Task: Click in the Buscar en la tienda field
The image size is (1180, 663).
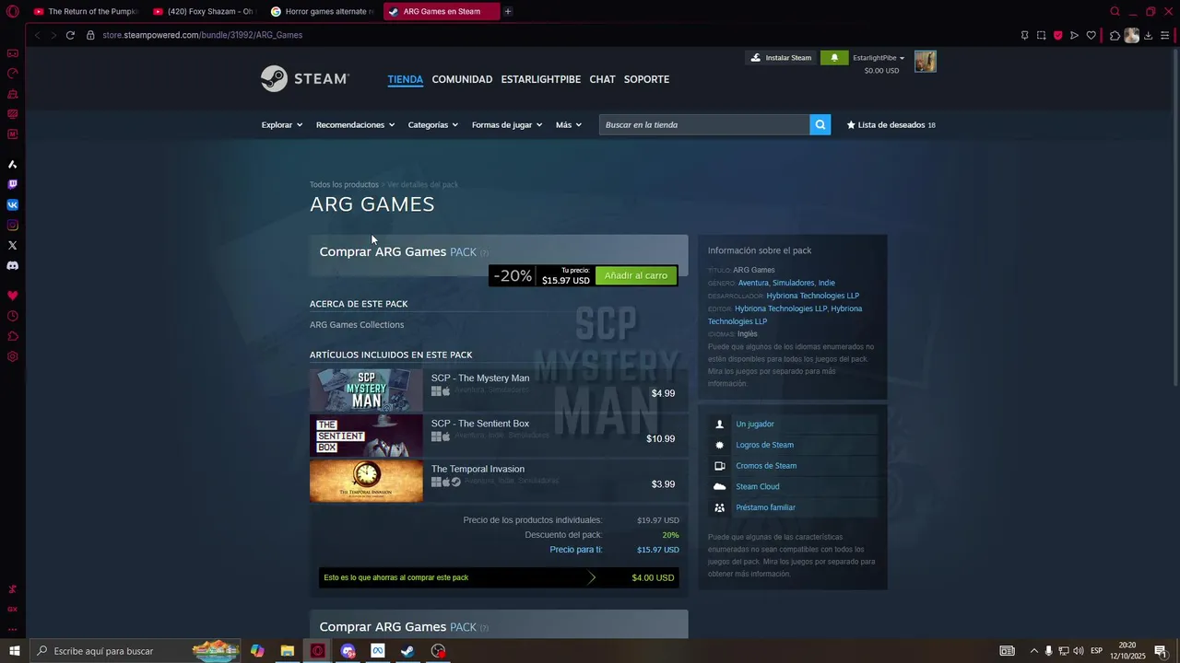Action: coord(704,124)
